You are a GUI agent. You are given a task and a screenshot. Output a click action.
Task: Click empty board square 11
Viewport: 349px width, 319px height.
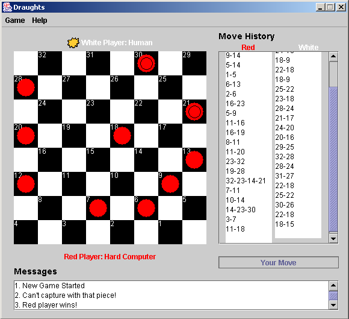[74, 184]
